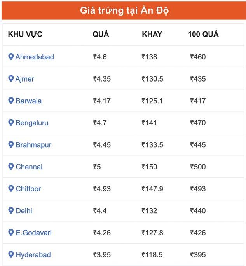
Task: Click the KHU VỰC column header
Action: click(x=25, y=34)
